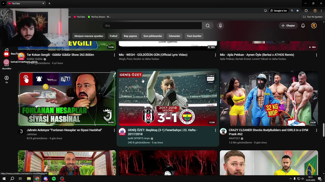Activate voice search microphone icon
The height and width of the screenshot is (182, 325).
coord(220,26)
